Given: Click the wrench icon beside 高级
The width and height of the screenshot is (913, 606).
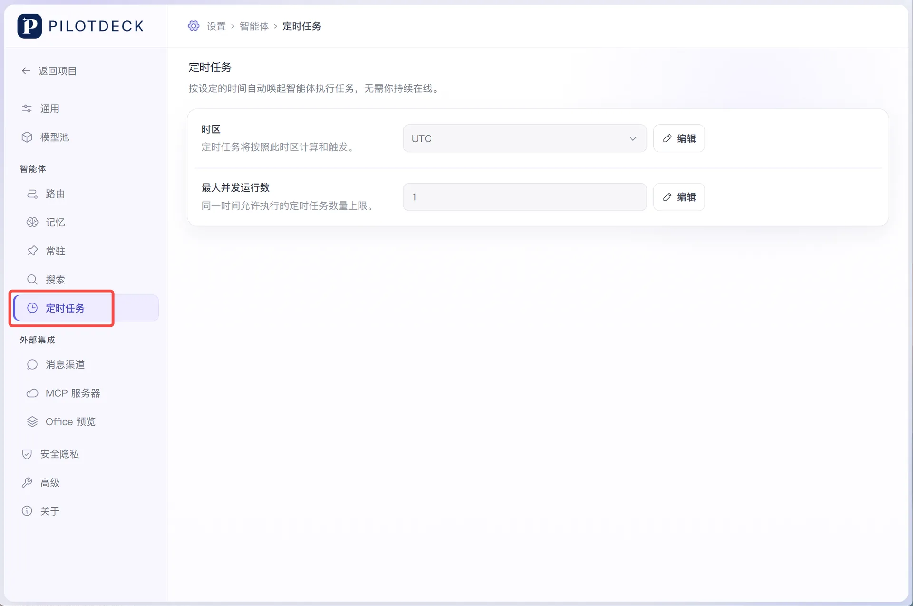Looking at the screenshot, I should point(27,483).
